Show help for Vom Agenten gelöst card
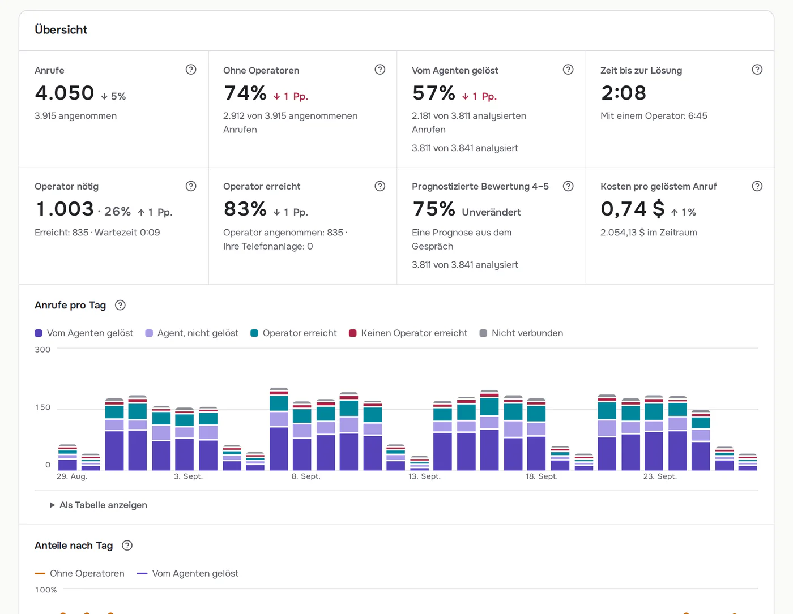 click(x=568, y=70)
